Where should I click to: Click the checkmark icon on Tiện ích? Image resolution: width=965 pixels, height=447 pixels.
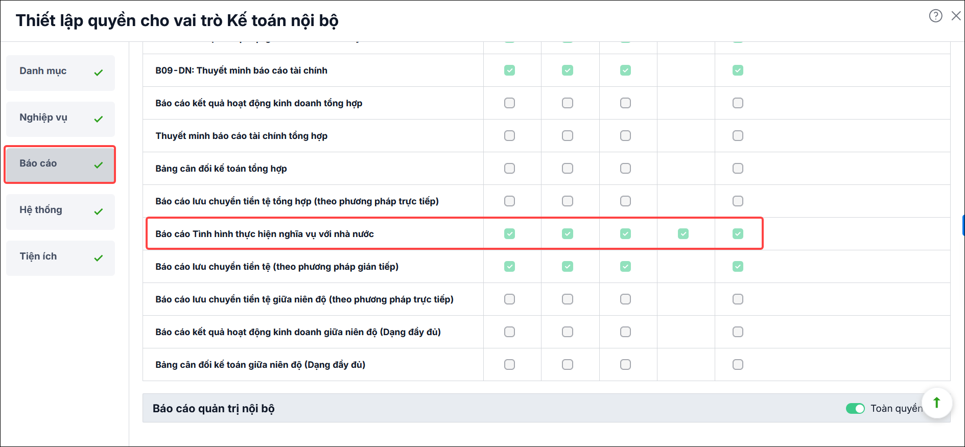pos(99,258)
